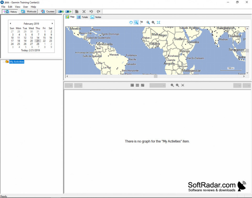Open the last dropdown in graph toolbar
The image size is (252, 198).
click(247, 85)
